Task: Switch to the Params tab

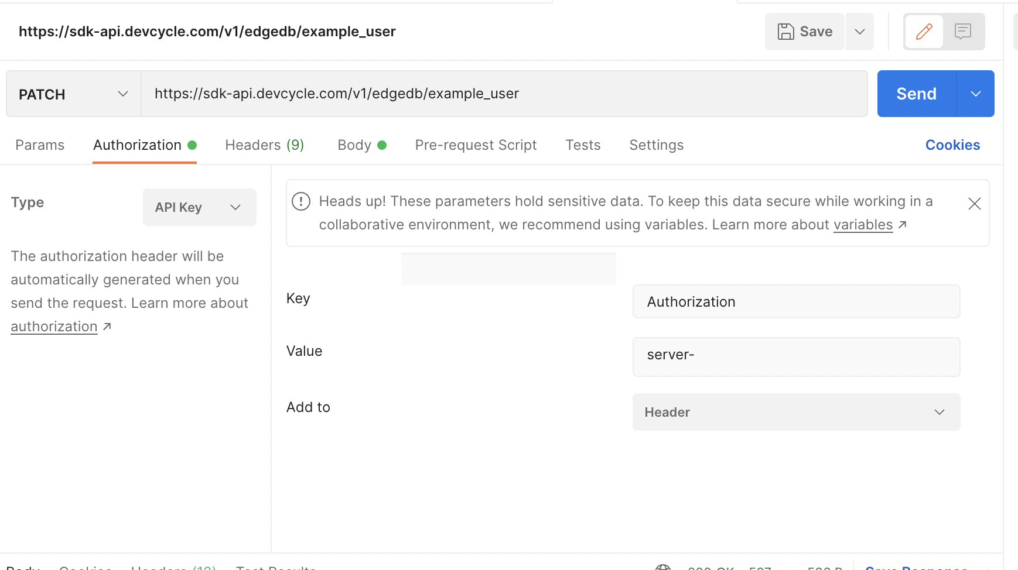Action: [40, 145]
